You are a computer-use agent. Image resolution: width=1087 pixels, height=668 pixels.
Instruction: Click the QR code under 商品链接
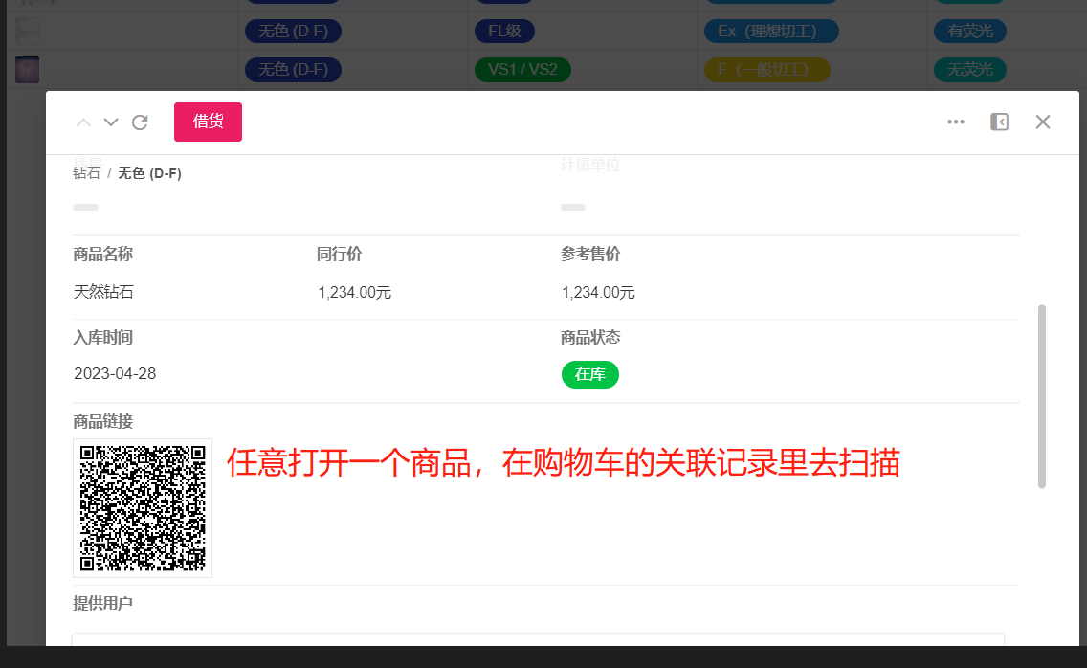tap(142, 507)
